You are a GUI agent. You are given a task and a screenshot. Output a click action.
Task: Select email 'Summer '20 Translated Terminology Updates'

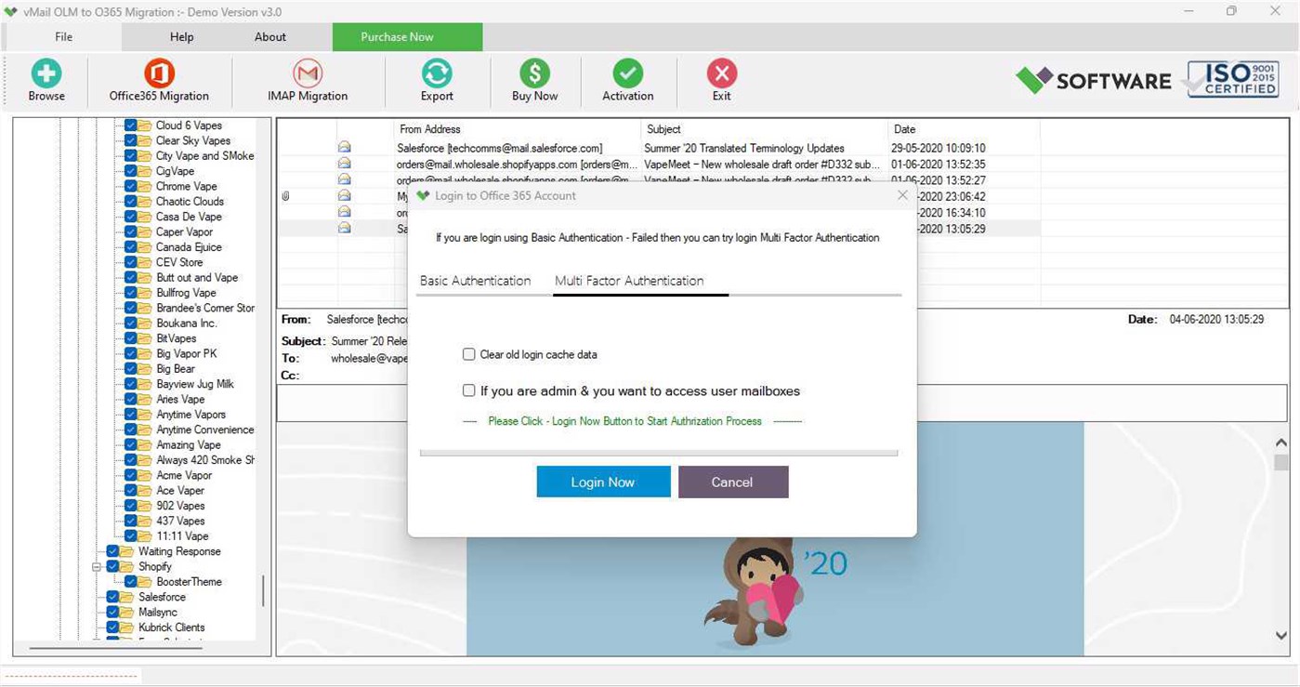(x=744, y=148)
